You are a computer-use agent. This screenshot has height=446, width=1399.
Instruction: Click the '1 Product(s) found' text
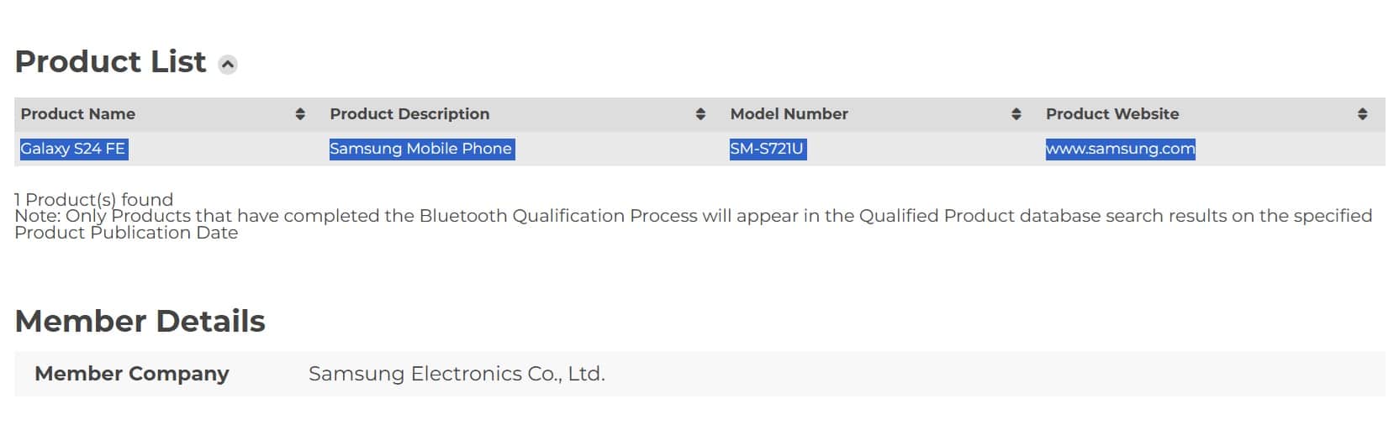[x=93, y=199]
